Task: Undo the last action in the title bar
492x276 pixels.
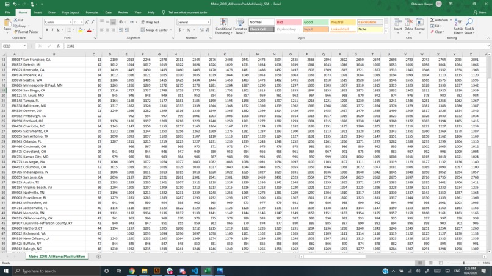Action: (15, 4)
